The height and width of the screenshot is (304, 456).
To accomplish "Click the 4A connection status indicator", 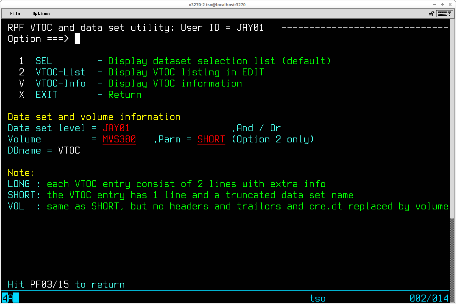I will click(x=10, y=298).
